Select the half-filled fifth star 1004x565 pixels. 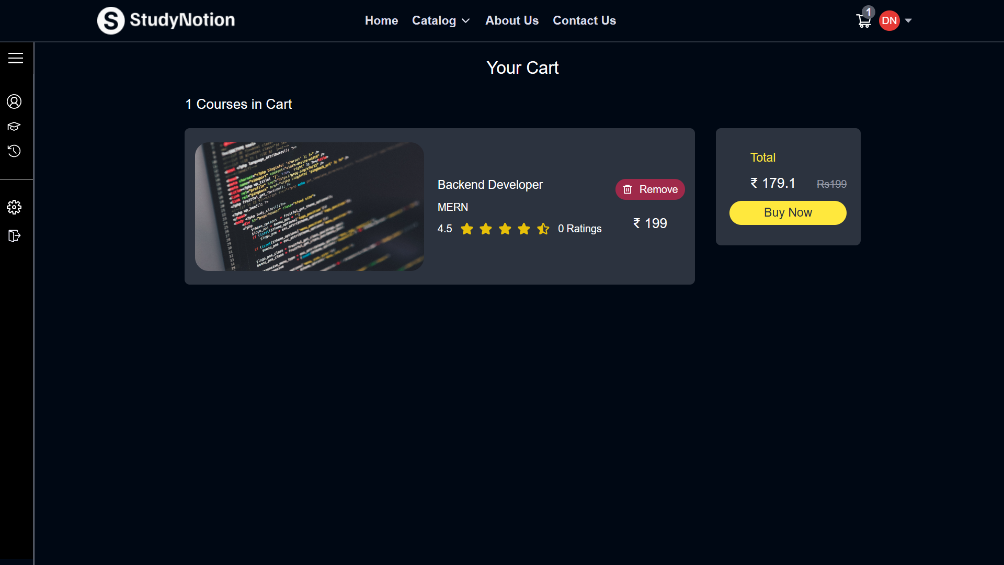tap(543, 229)
